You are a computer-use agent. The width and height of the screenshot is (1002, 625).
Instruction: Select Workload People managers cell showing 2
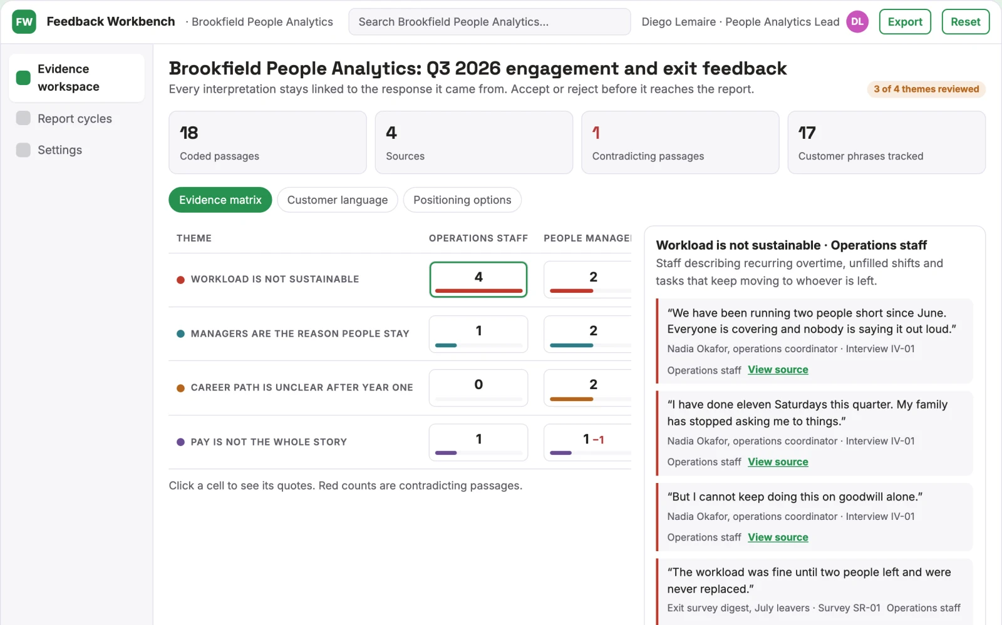(588, 280)
